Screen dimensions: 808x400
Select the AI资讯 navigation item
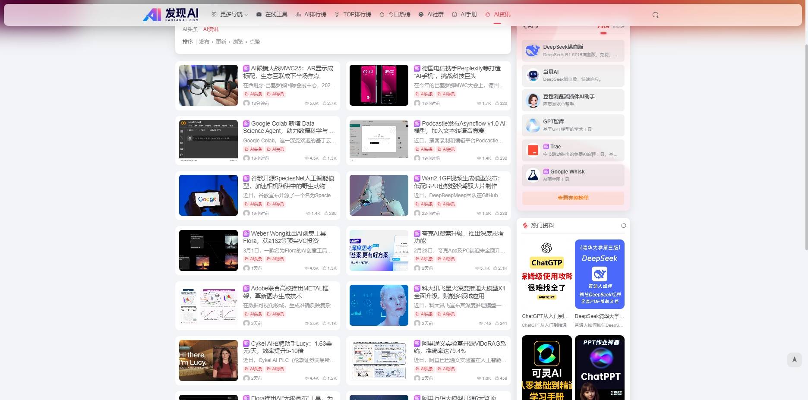(497, 14)
